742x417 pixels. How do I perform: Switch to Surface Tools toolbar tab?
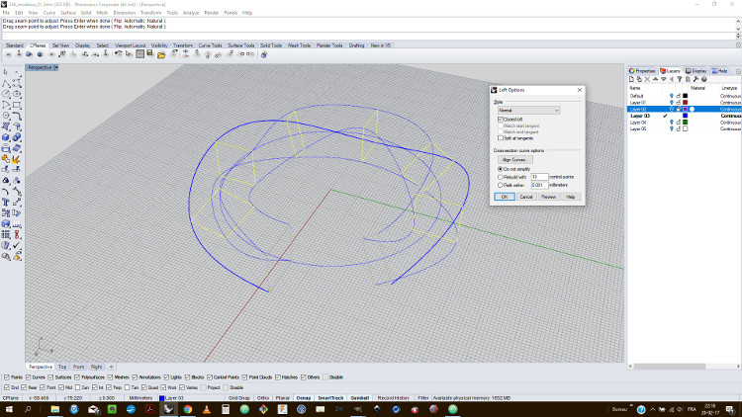pyautogui.click(x=240, y=45)
